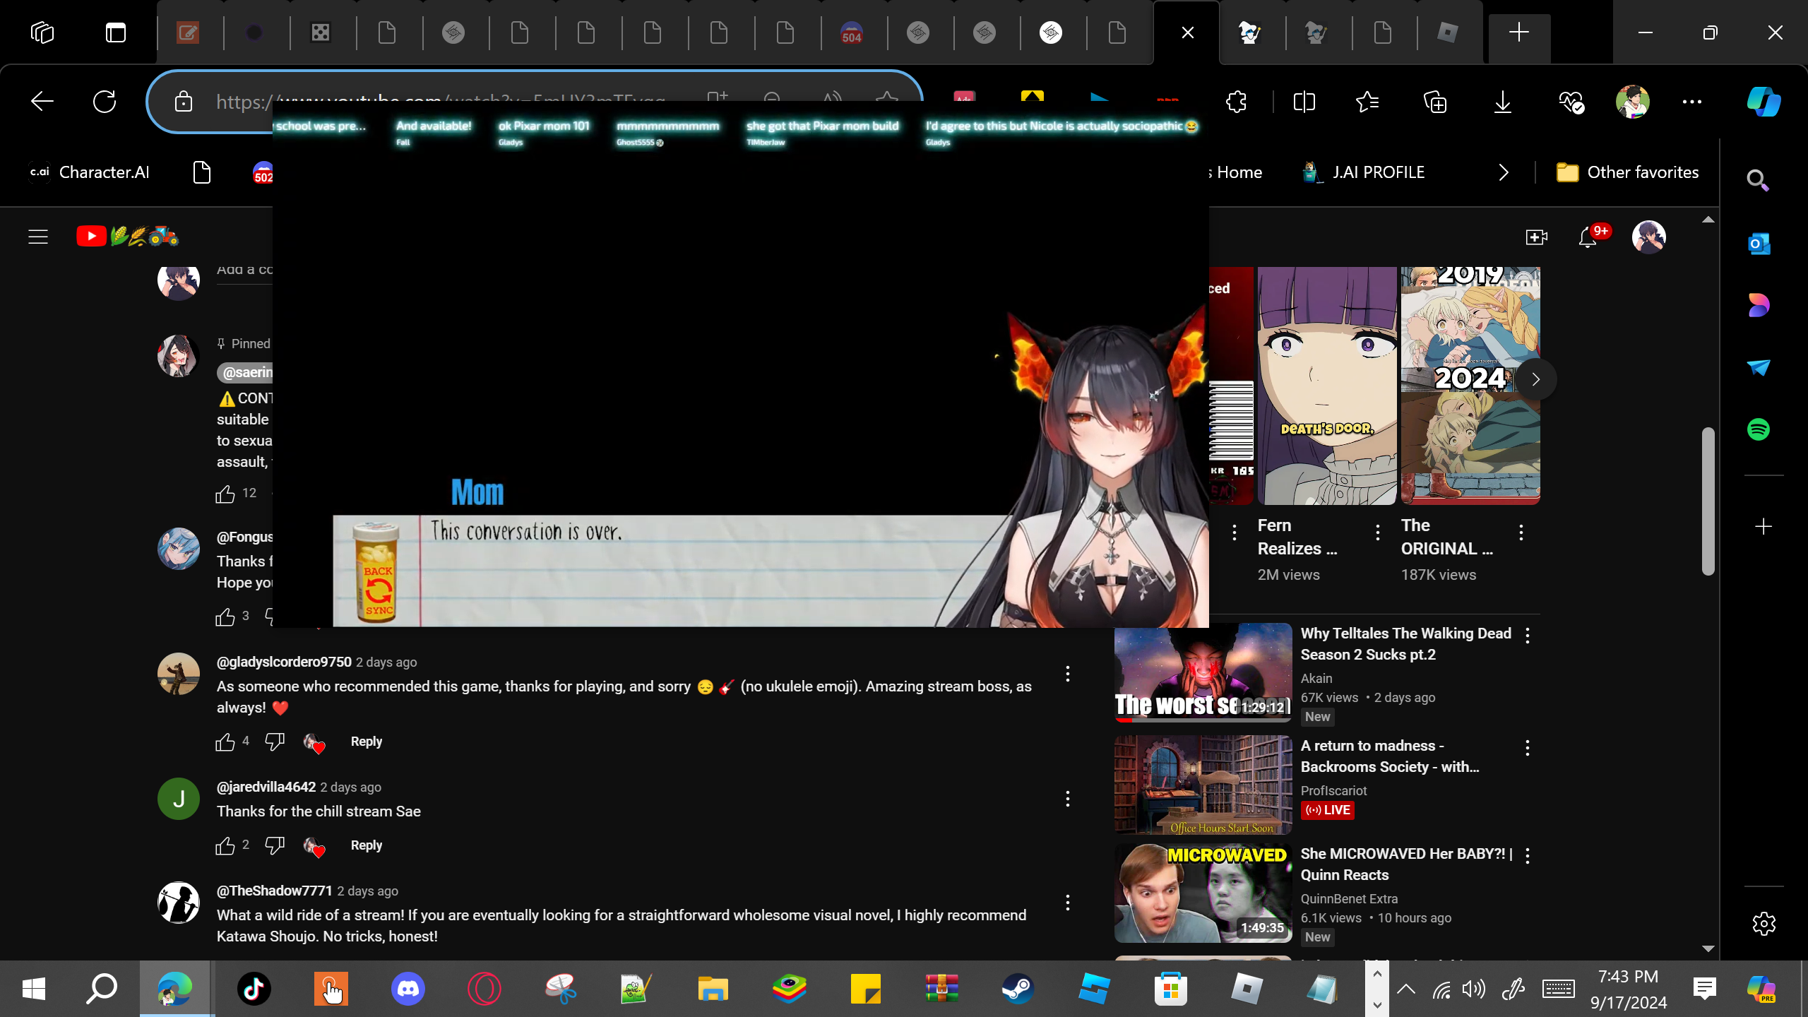Reply to @gladyslcordero9750's comment
The image size is (1808, 1017).
(x=366, y=742)
